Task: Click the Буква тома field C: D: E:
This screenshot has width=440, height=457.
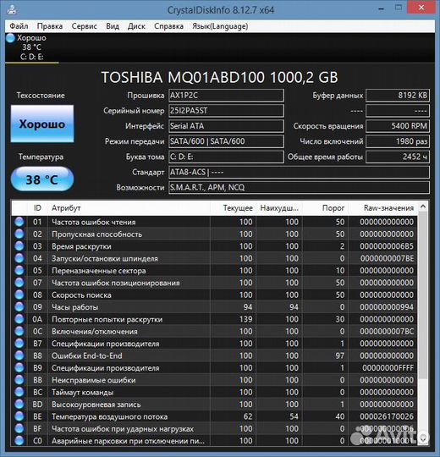Action: tap(226, 157)
